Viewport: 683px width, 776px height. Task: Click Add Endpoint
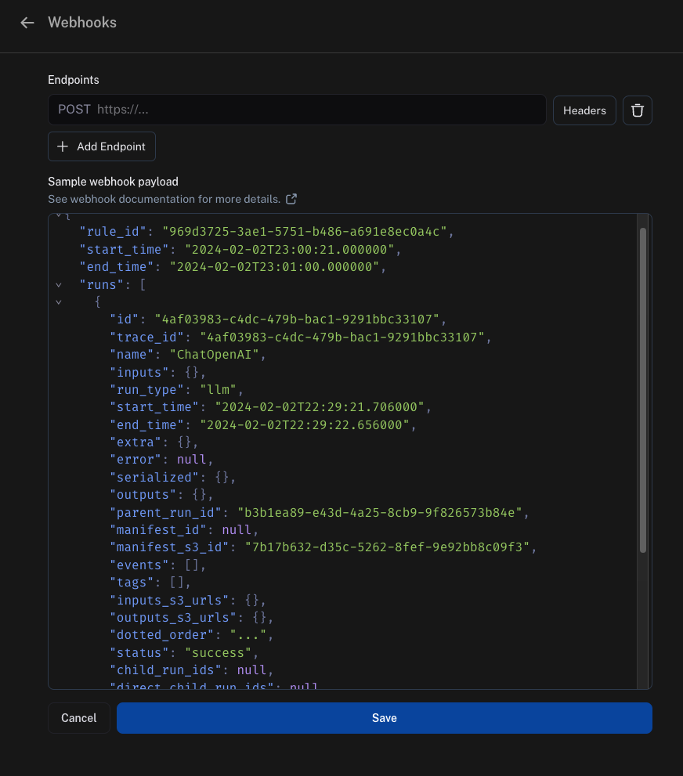(x=101, y=146)
